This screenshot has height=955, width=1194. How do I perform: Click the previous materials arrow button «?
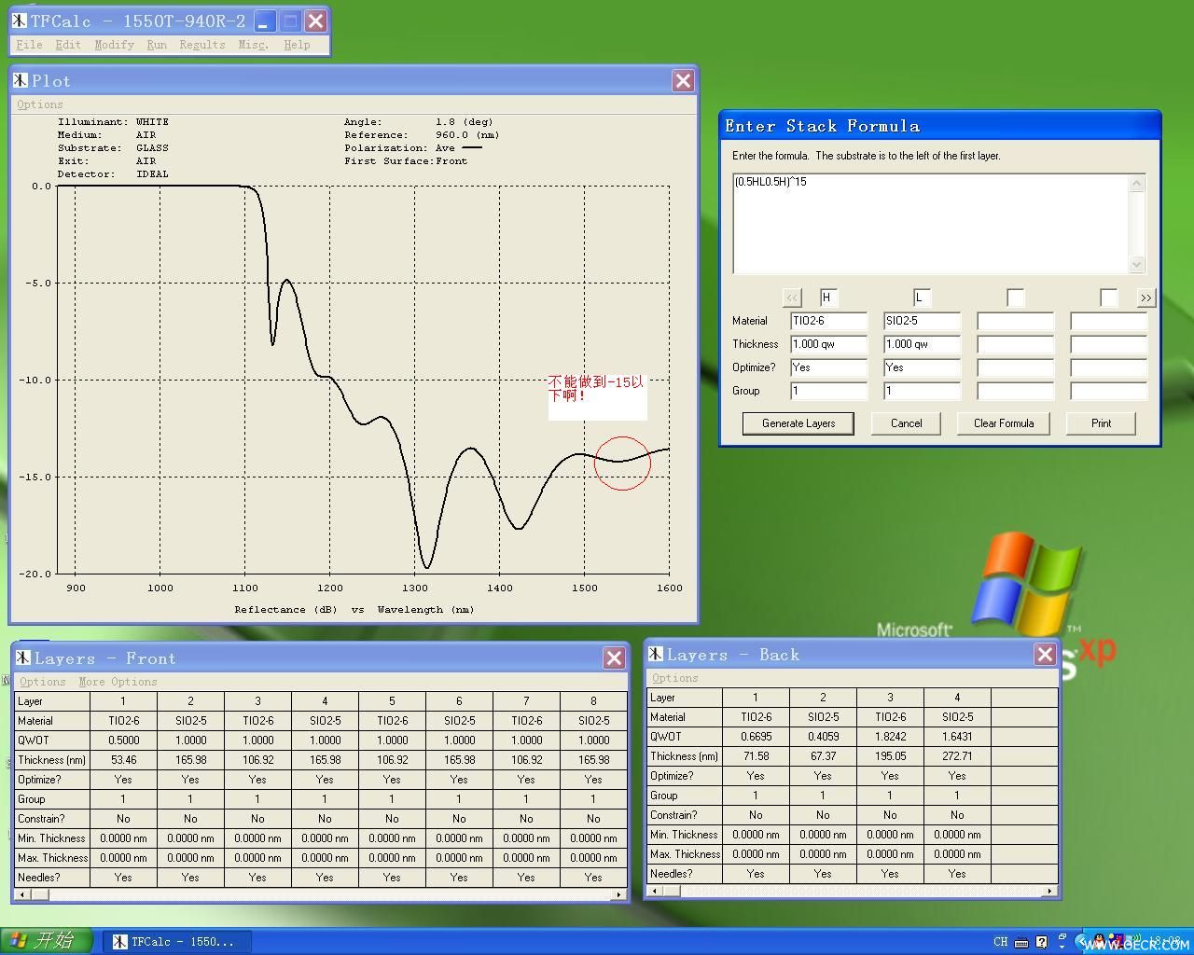[792, 298]
